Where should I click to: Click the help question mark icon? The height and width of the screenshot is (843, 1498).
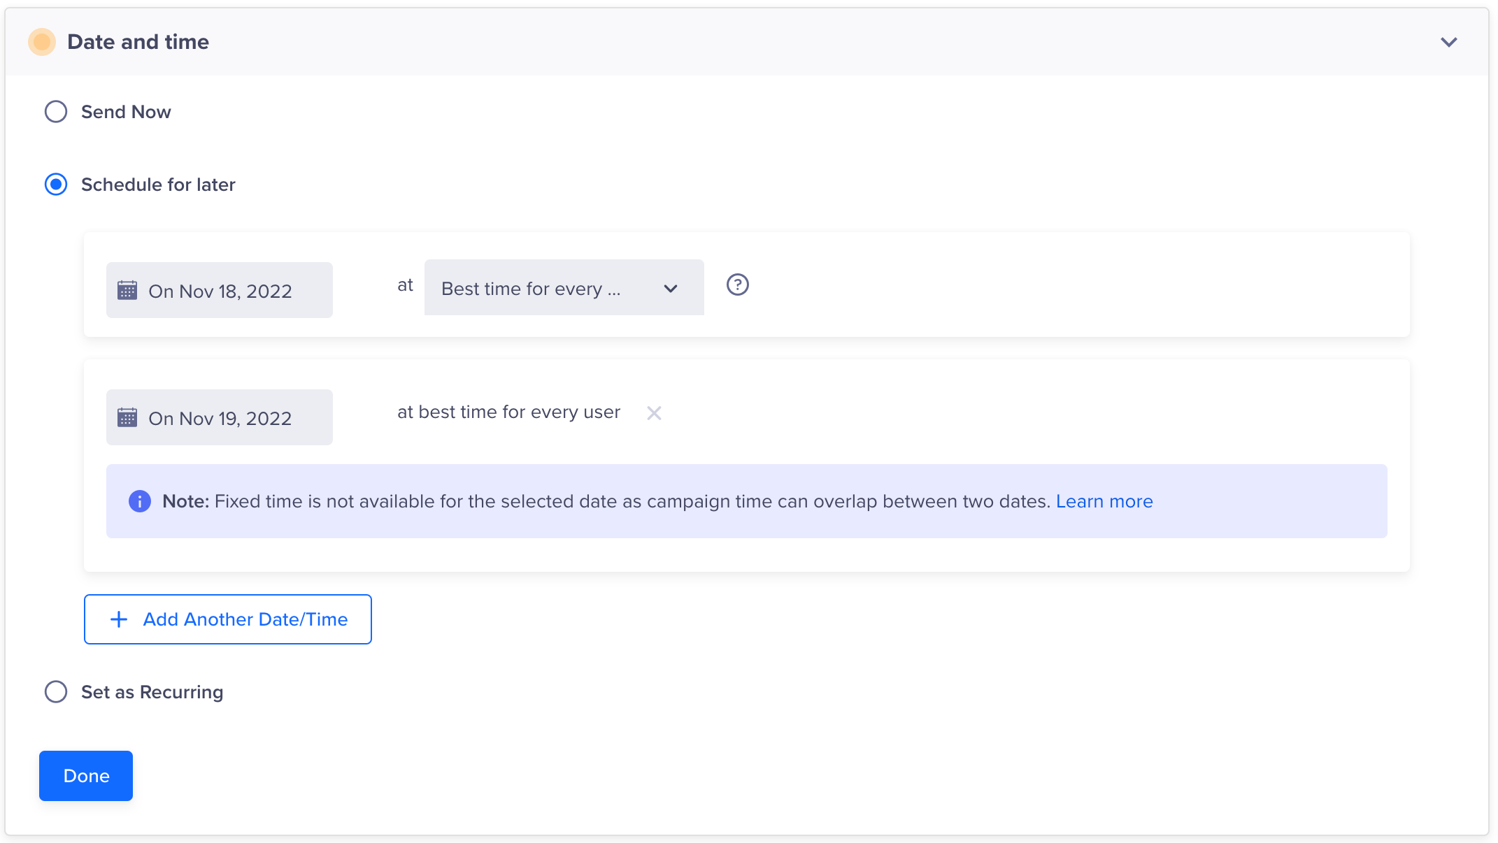point(737,284)
